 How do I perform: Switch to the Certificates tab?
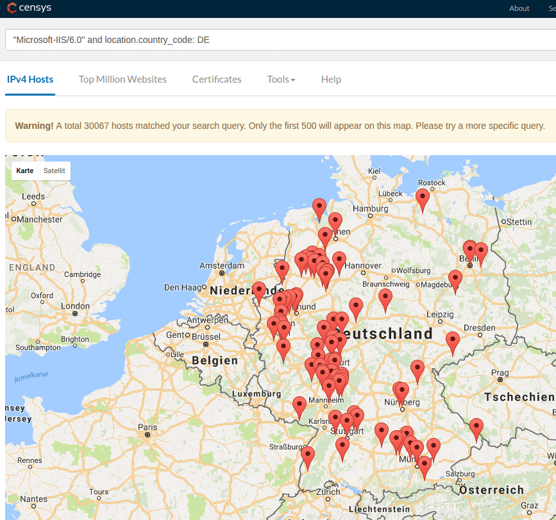tap(217, 80)
